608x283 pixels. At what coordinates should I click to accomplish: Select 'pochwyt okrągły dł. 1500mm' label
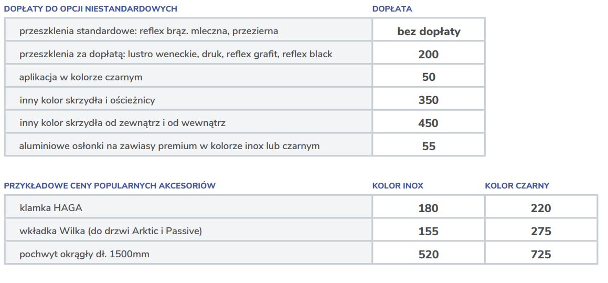coord(84,254)
